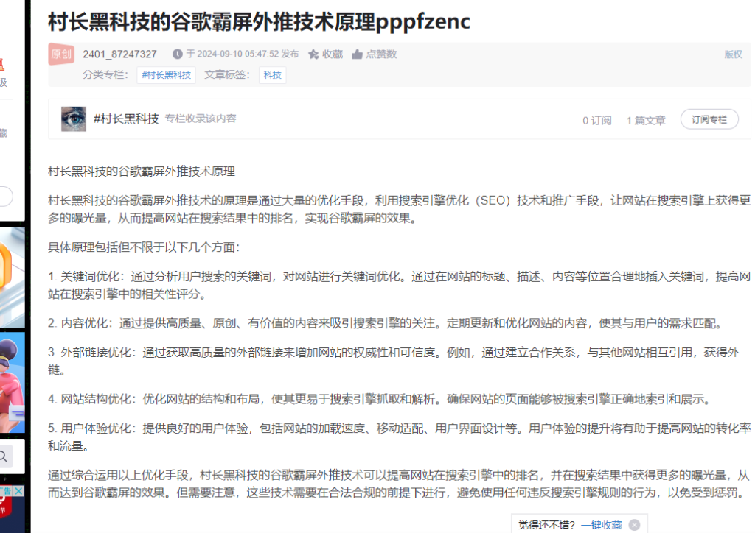755x533 pixels.
Task: Click the magnifier search icon in left sidebar
Action: [5, 456]
